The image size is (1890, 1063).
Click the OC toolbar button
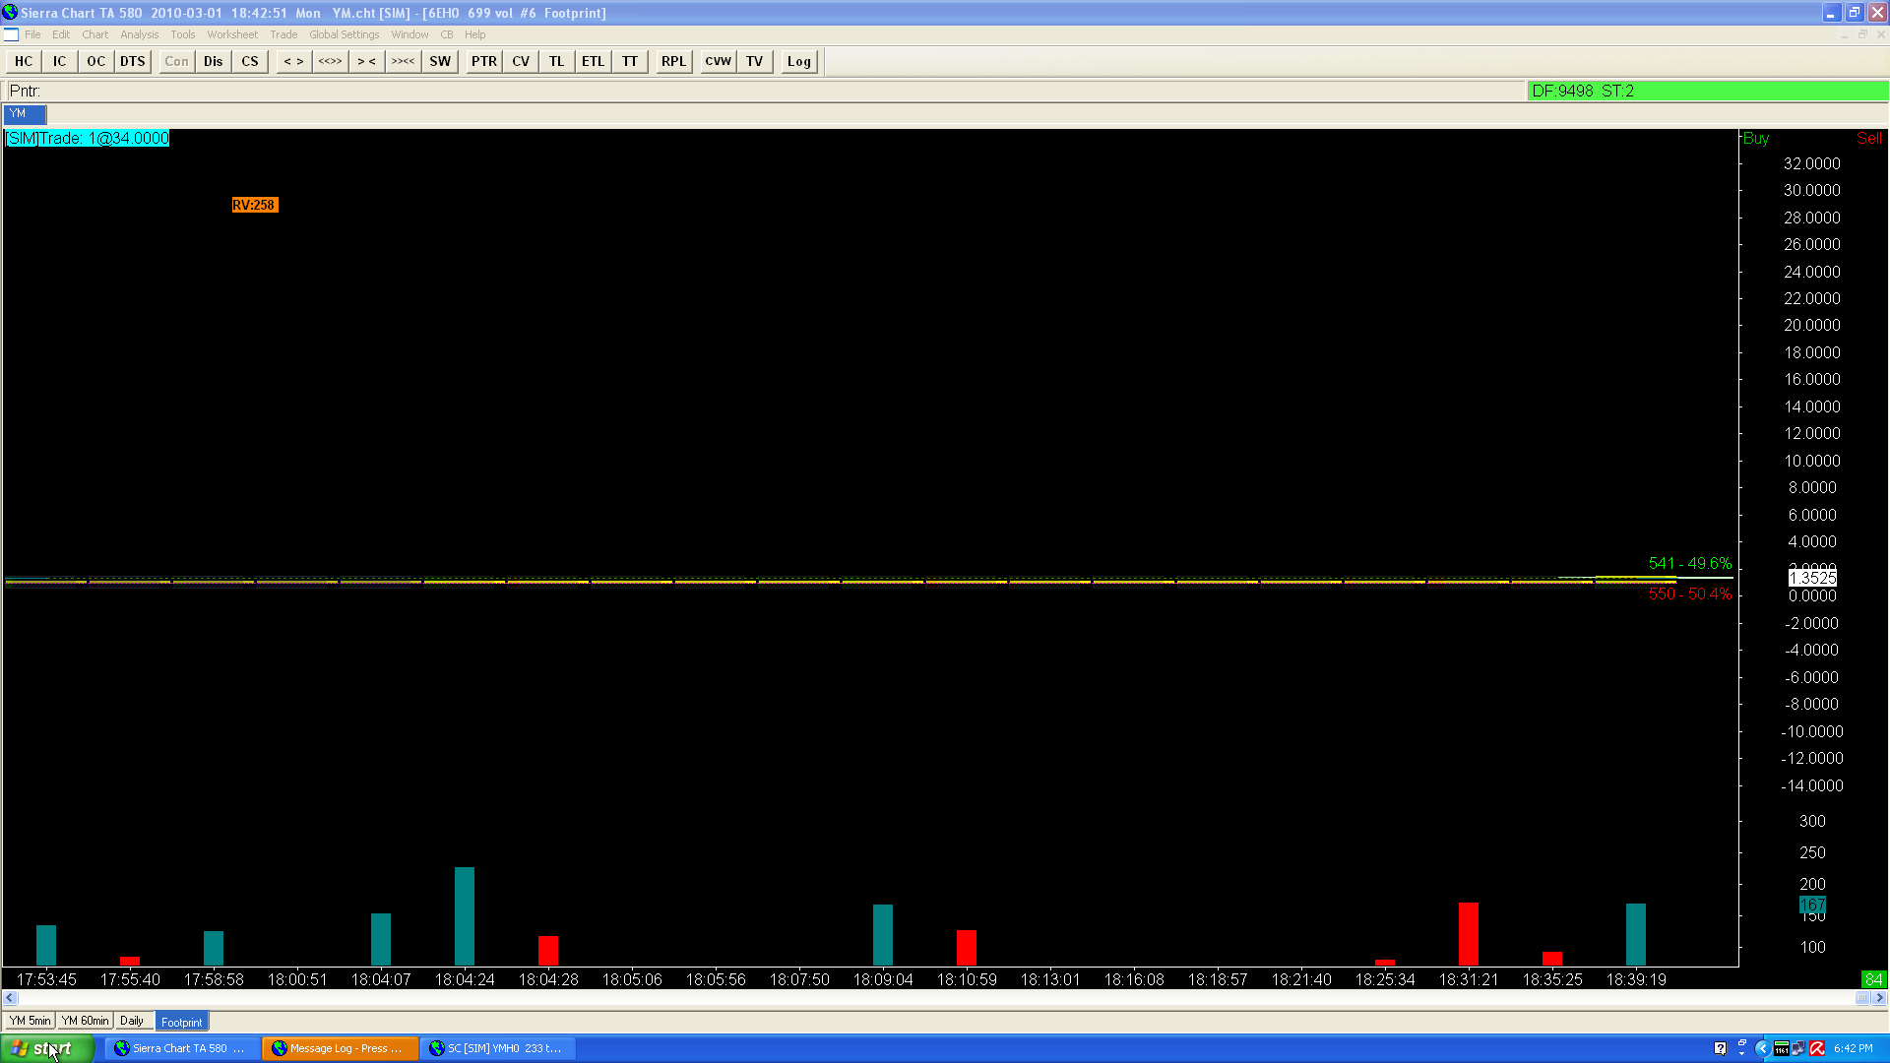click(x=95, y=61)
